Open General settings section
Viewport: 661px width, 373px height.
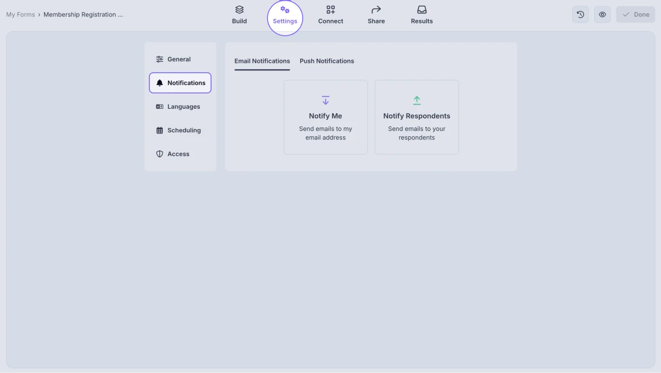click(x=179, y=59)
